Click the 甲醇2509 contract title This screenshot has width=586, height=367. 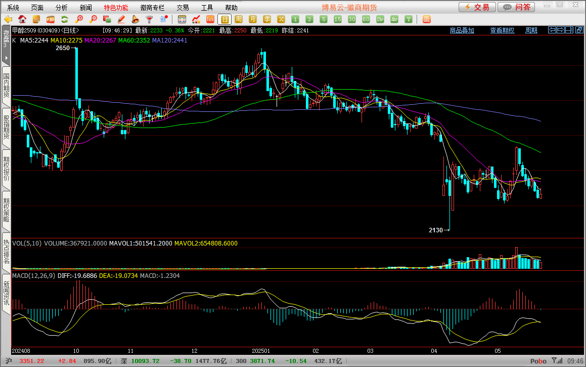coord(24,30)
